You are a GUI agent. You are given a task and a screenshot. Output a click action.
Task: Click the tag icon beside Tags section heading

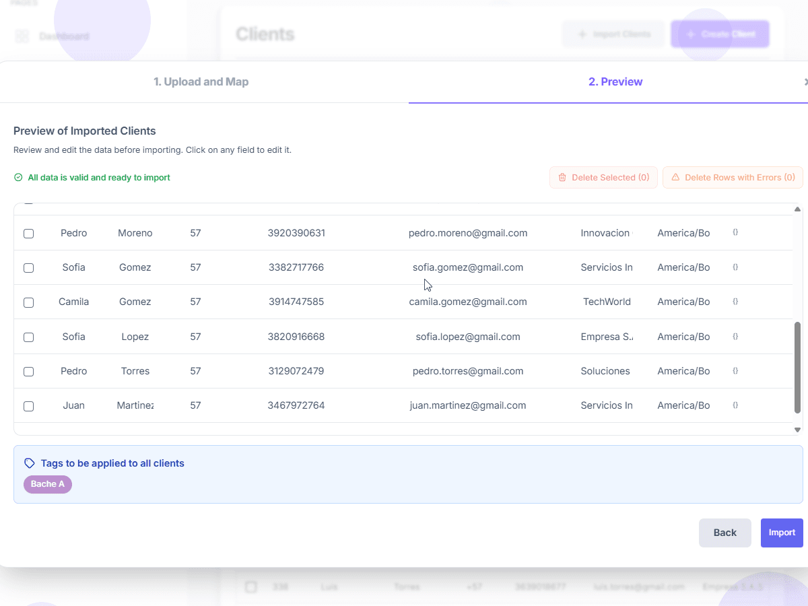coord(30,463)
